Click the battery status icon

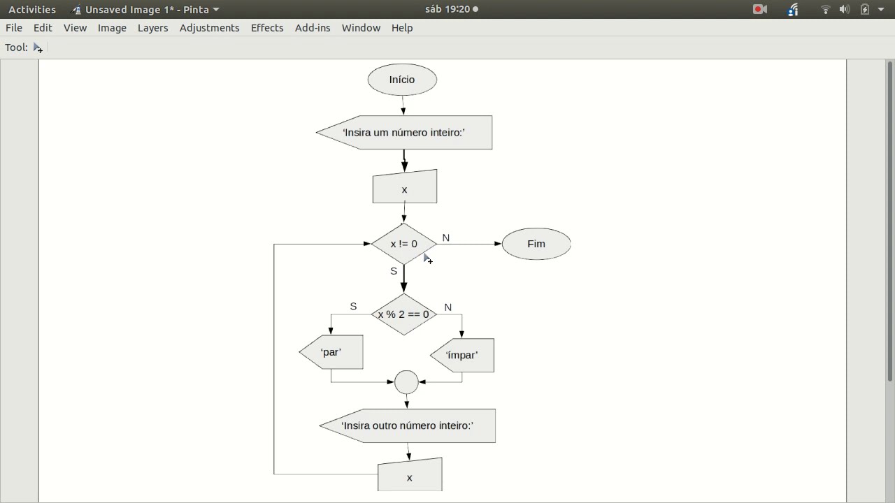pos(865,10)
